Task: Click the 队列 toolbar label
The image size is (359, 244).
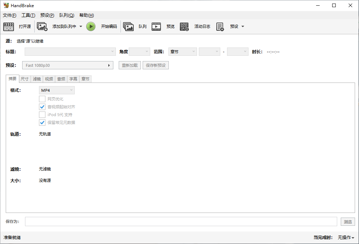Action: point(142,26)
